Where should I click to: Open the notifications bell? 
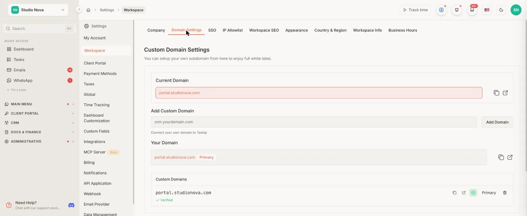(x=457, y=10)
